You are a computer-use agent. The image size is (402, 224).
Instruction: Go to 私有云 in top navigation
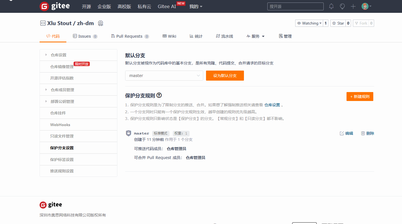[144, 6]
